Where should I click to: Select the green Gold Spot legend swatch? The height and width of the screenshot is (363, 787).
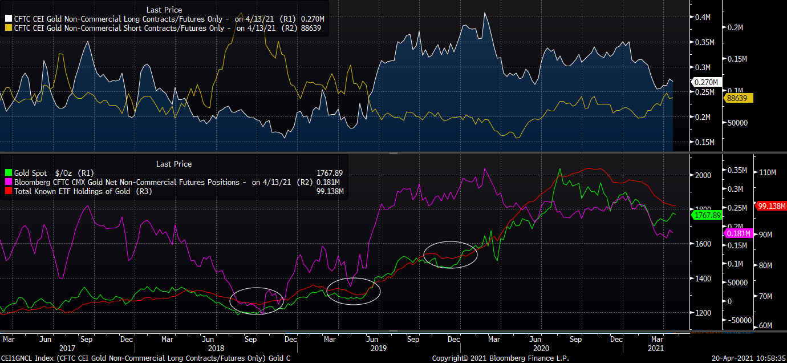(7, 174)
